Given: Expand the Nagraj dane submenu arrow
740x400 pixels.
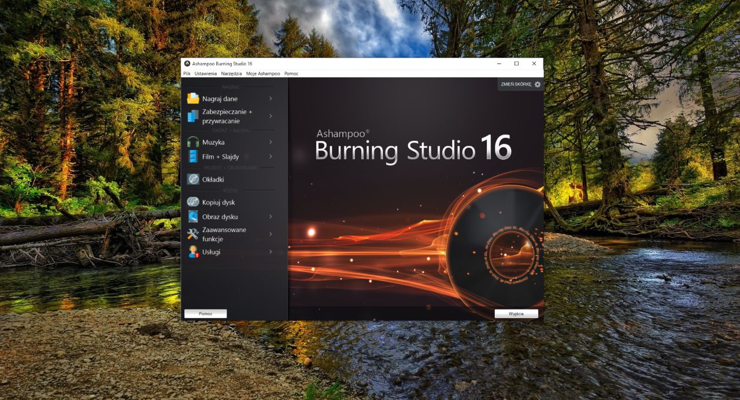Looking at the screenshot, I should (x=271, y=99).
